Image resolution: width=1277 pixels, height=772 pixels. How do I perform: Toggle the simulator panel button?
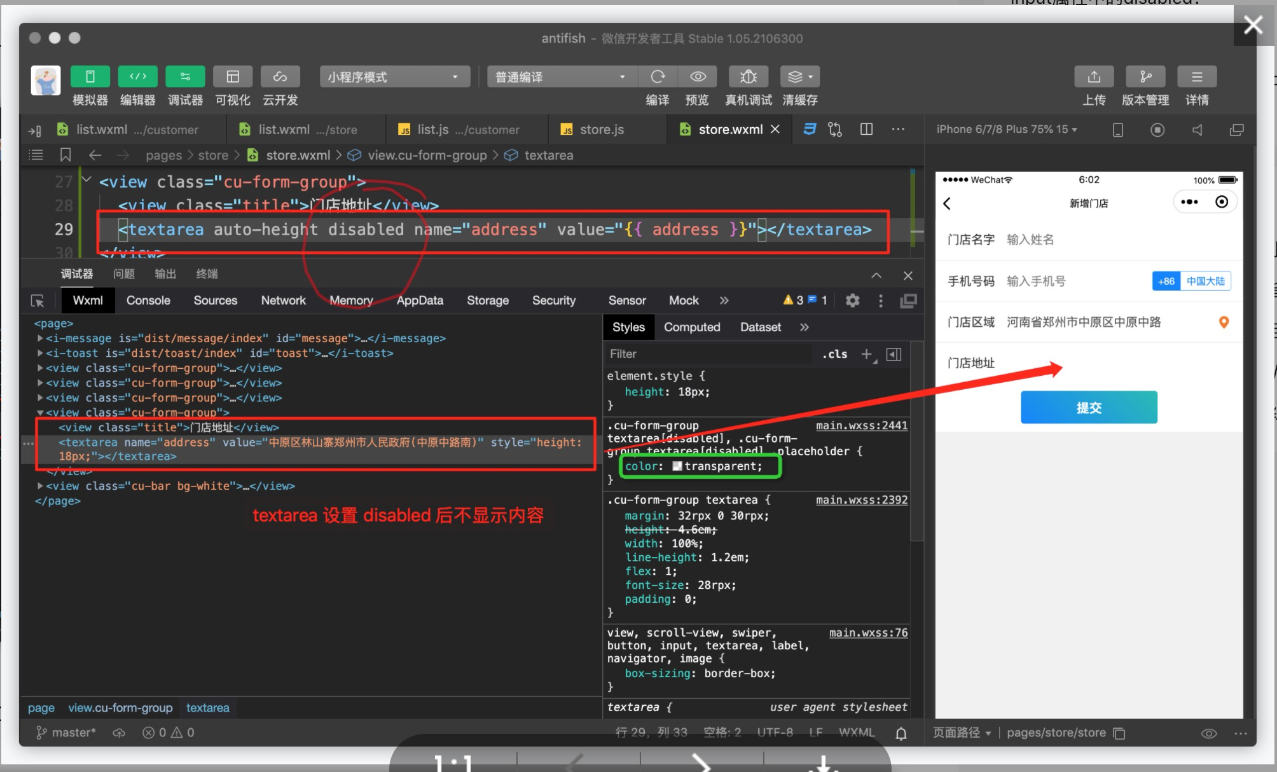pyautogui.click(x=90, y=77)
